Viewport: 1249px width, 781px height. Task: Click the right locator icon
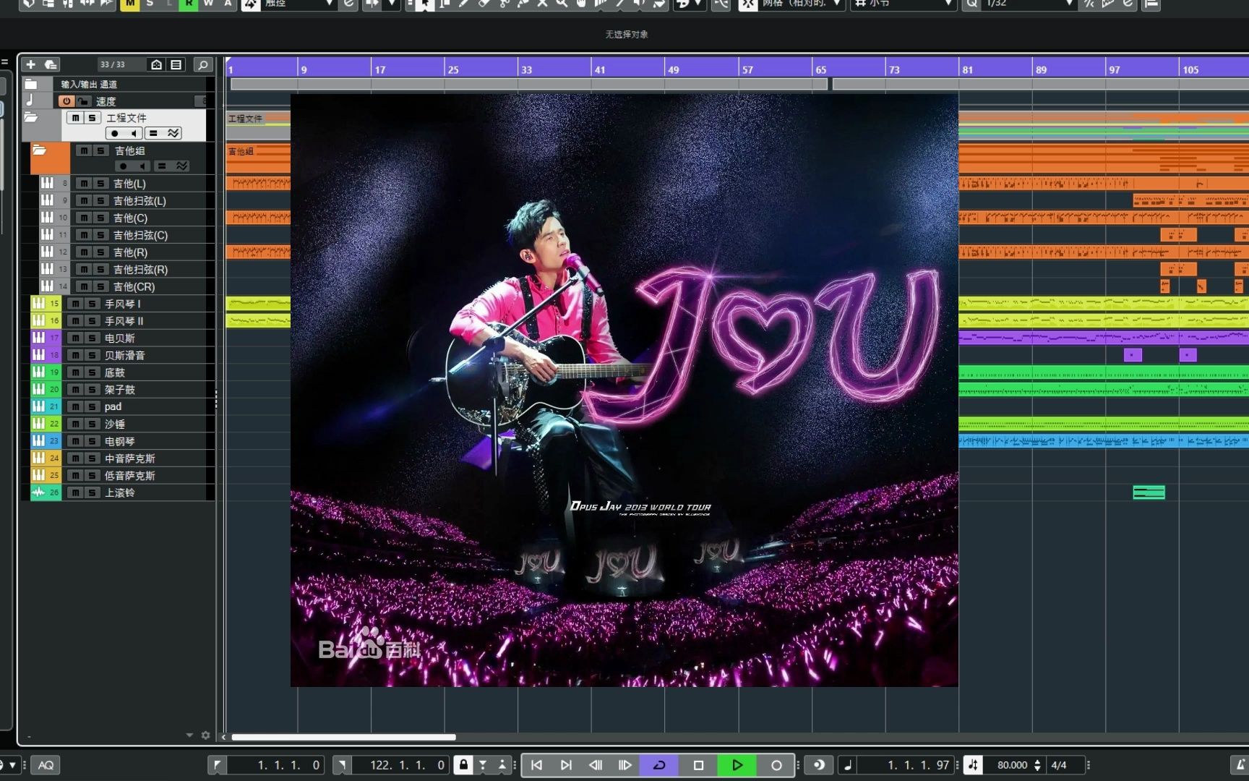[342, 765]
